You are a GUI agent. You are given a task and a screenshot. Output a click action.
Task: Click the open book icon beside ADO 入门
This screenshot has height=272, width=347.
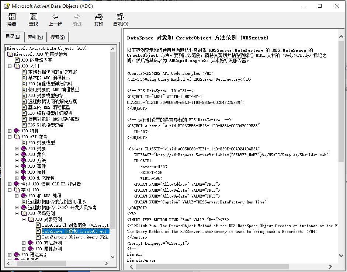click(17, 66)
